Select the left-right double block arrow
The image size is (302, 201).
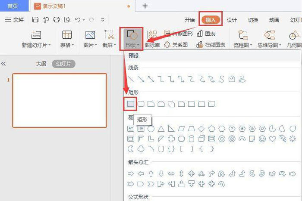[x=171, y=174]
